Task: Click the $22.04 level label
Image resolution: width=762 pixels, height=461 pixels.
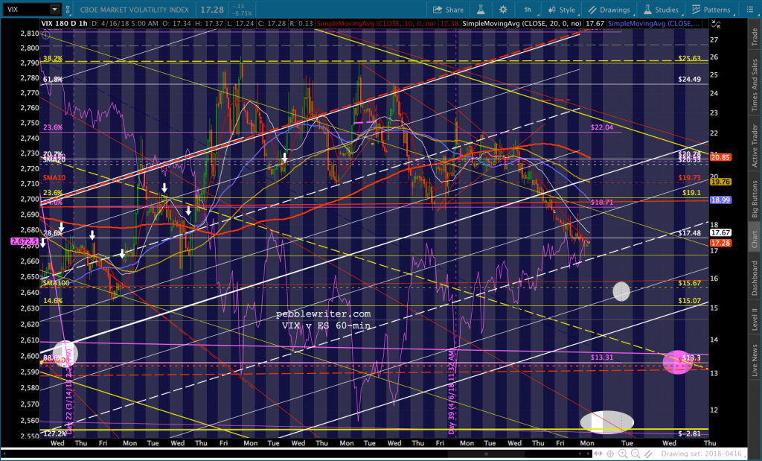Action: tap(602, 127)
